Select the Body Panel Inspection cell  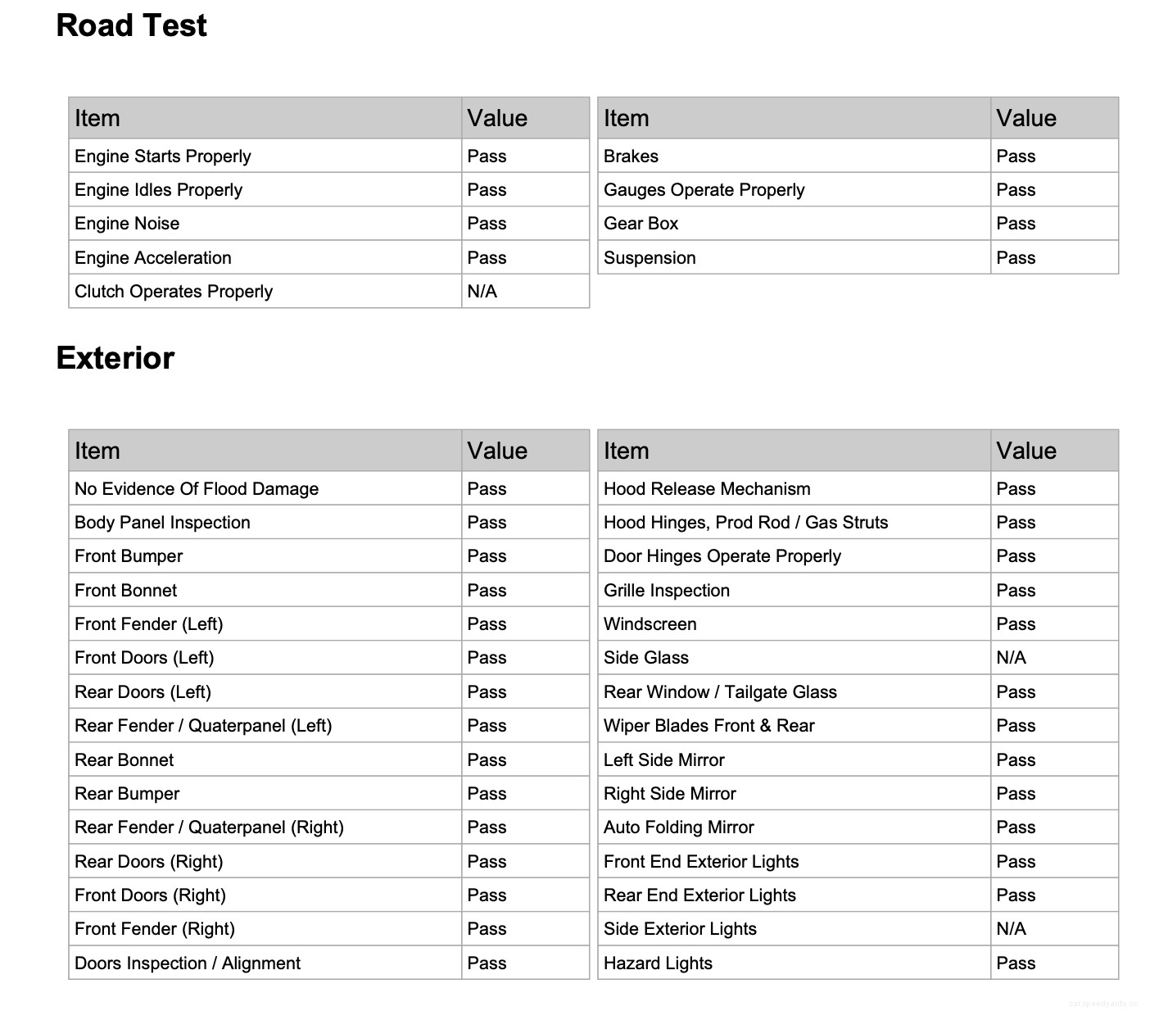tap(162, 523)
